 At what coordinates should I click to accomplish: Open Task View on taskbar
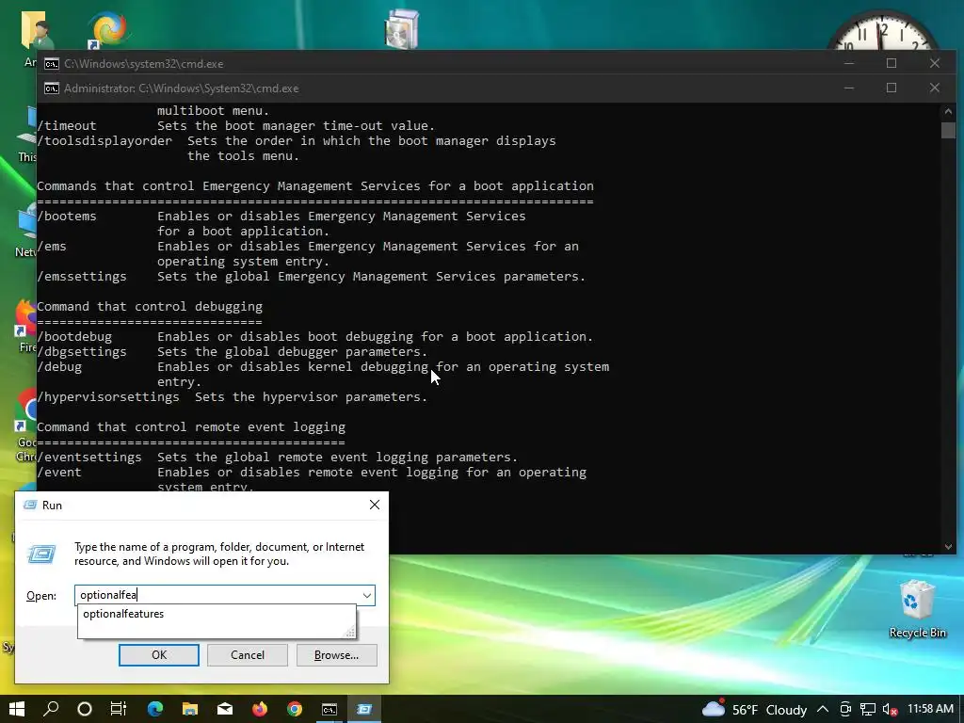(118, 709)
